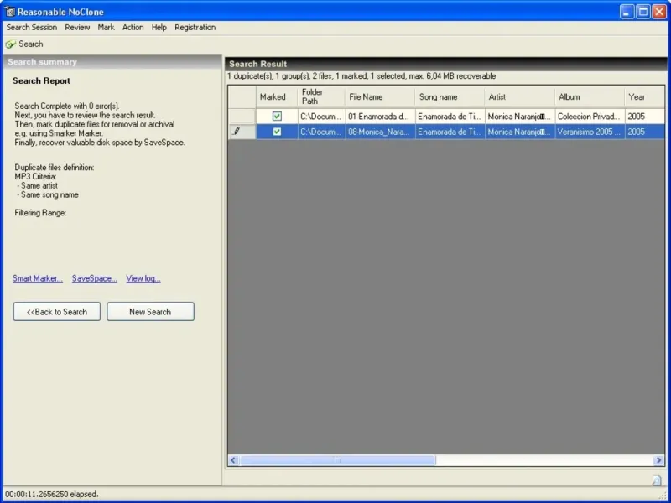
Task: Open the Search Session menu
Action: click(32, 28)
